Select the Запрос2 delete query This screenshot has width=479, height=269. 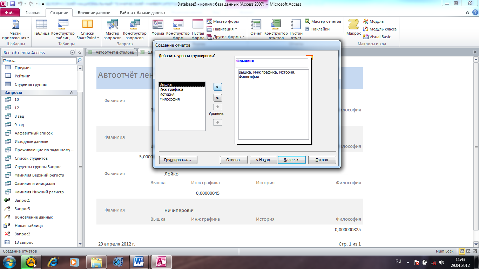[39, 234]
